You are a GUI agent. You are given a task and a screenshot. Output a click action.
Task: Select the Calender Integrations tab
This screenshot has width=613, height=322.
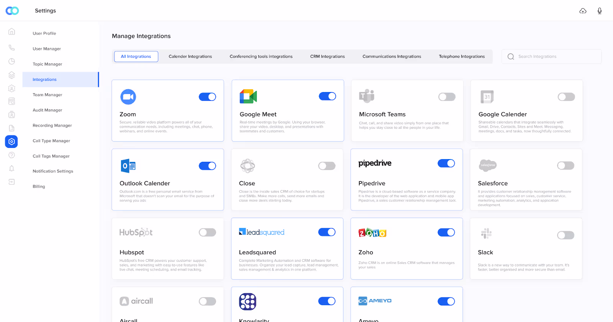click(x=190, y=56)
